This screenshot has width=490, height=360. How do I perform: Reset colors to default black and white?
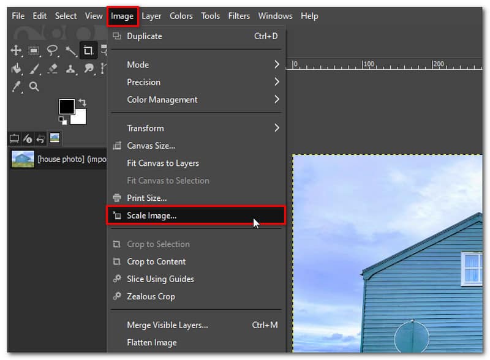62,121
